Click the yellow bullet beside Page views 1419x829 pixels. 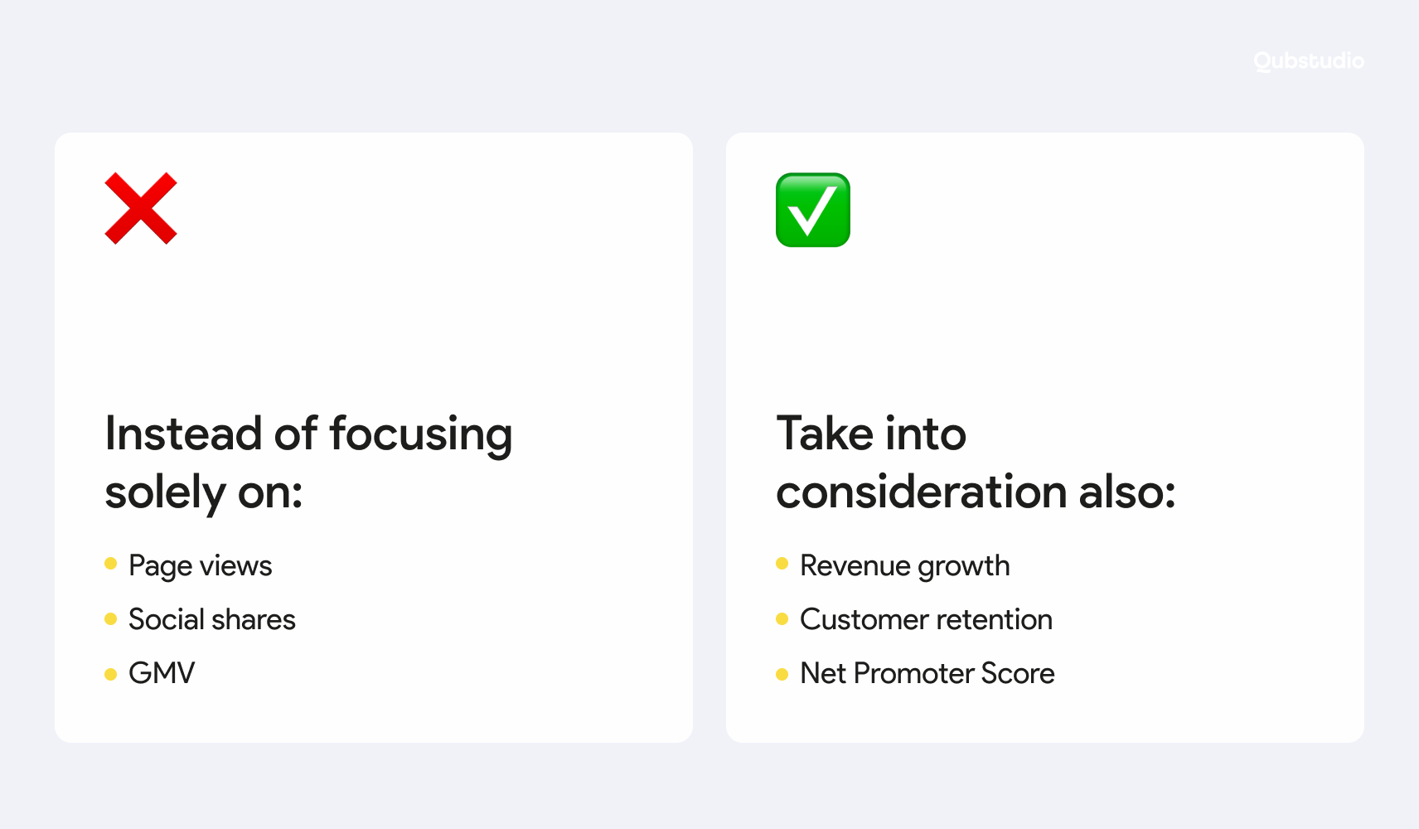point(111,564)
